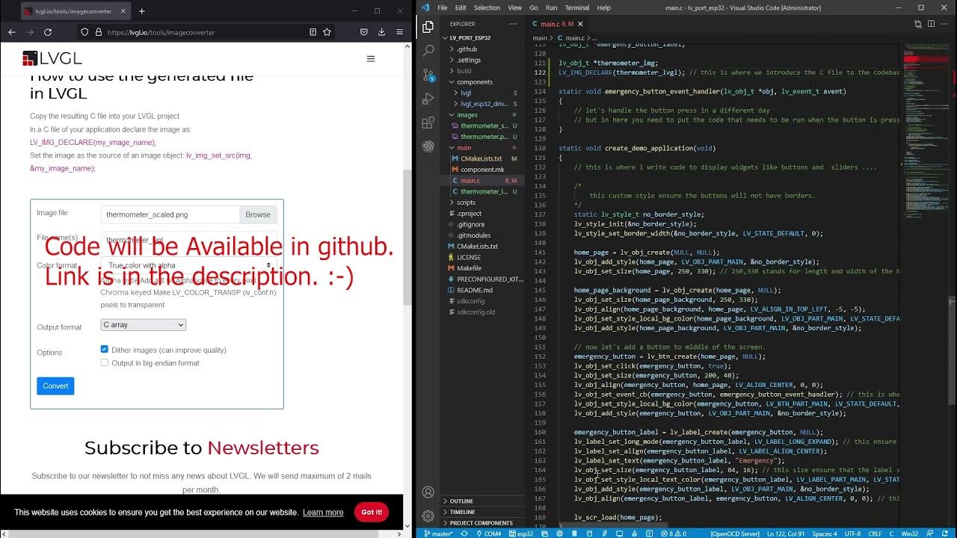
Task: Open the Extensions view in VS Code
Action: (428, 123)
